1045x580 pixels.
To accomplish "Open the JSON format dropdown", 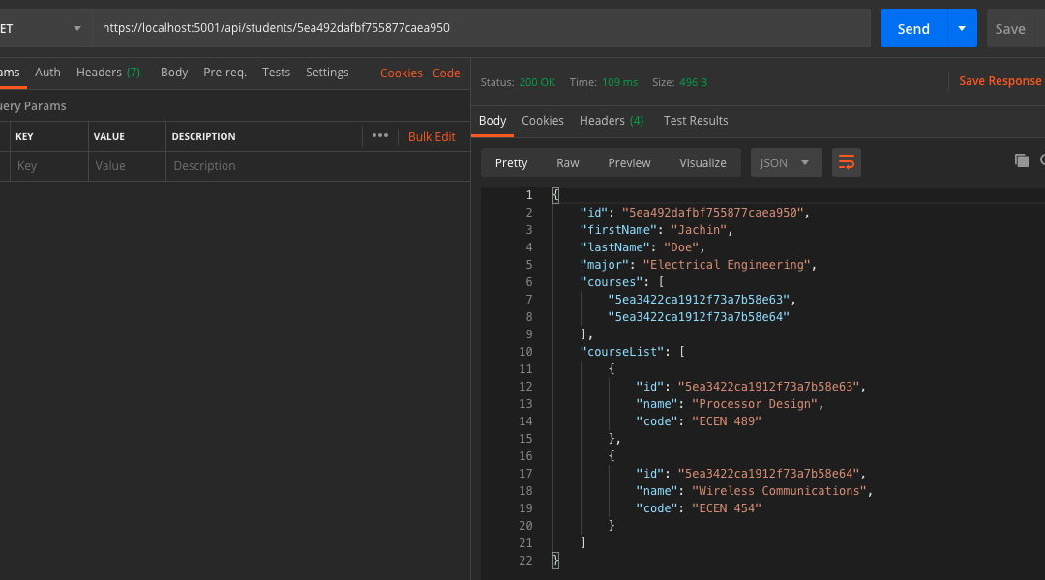I will [x=786, y=162].
